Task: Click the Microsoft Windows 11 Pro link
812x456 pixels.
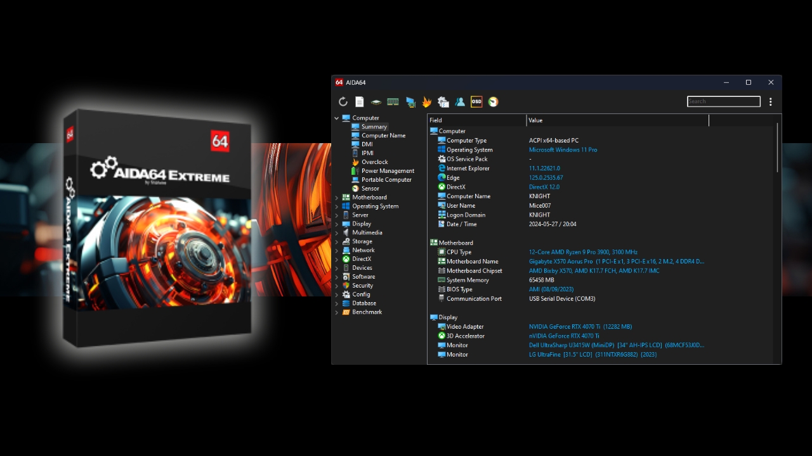Action: click(563, 150)
